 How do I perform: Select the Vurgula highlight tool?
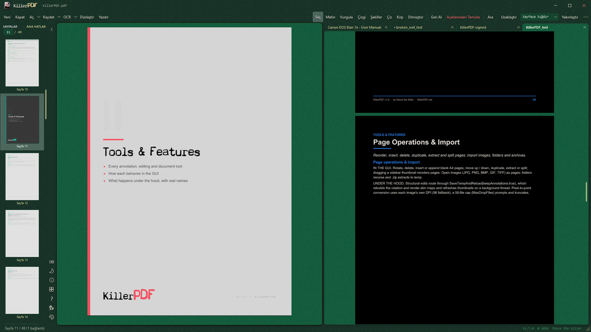point(346,17)
